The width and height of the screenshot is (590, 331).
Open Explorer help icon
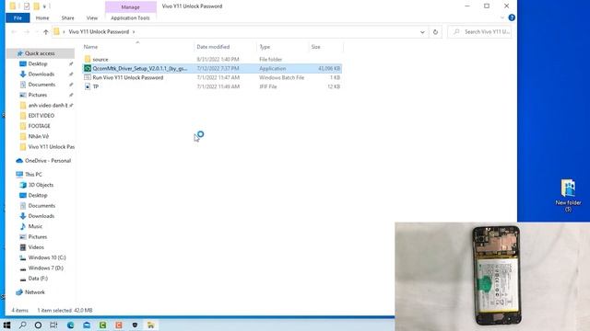click(512, 17)
